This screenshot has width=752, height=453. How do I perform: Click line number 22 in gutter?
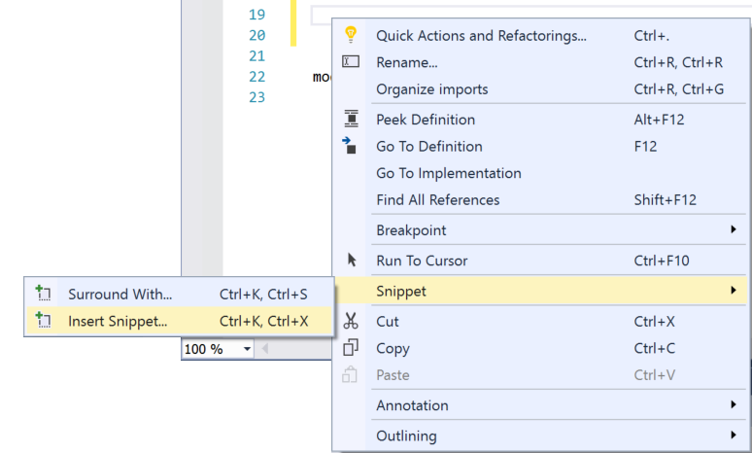(256, 77)
